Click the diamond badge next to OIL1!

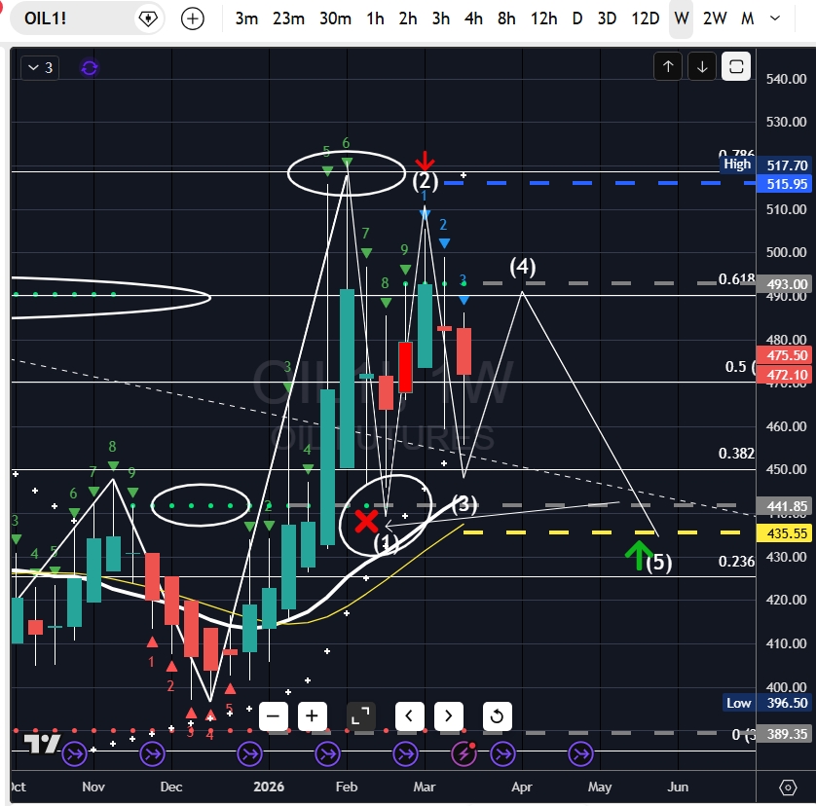click(x=148, y=18)
